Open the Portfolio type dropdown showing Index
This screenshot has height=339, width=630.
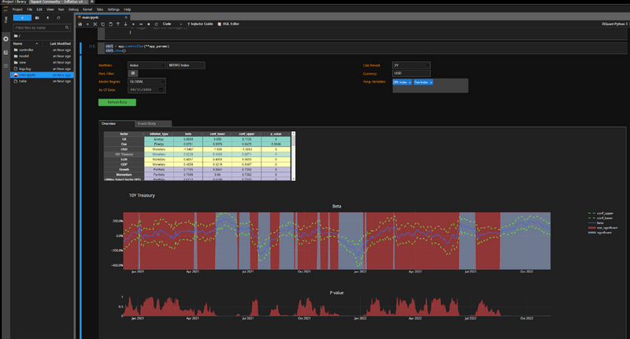(x=146, y=64)
